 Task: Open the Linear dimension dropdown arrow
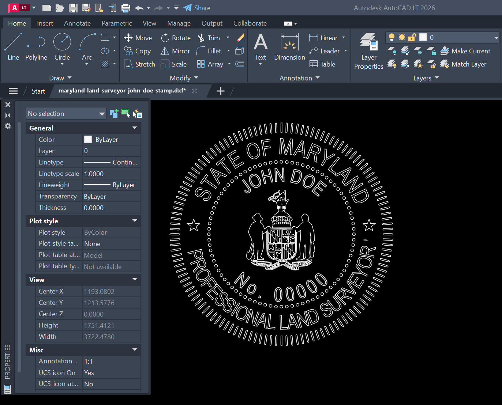point(344,38)
